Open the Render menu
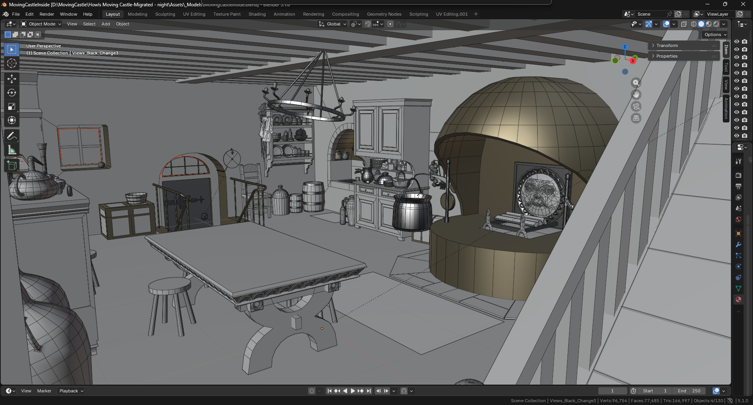Viewport: 753px width, 405px height. point(47,14)
